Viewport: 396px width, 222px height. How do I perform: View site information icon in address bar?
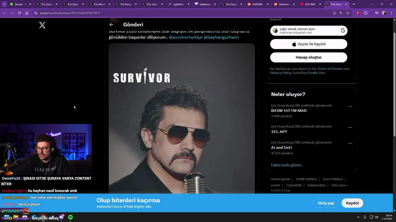click(36, 13)
